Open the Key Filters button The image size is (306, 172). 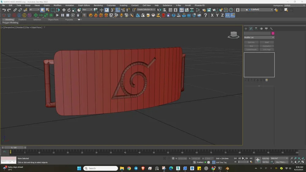coord(281,162)
